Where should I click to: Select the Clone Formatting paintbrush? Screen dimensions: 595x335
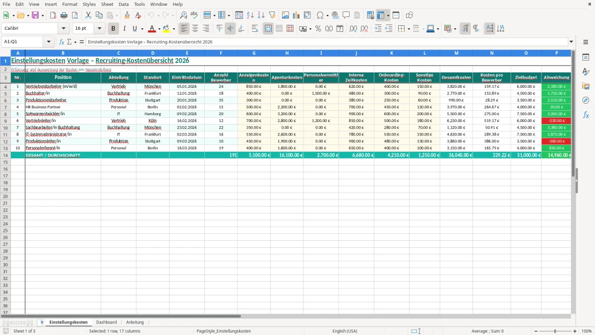point(127,15)
